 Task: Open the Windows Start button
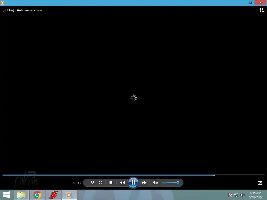pyautogui.click(x=6, y=195)
